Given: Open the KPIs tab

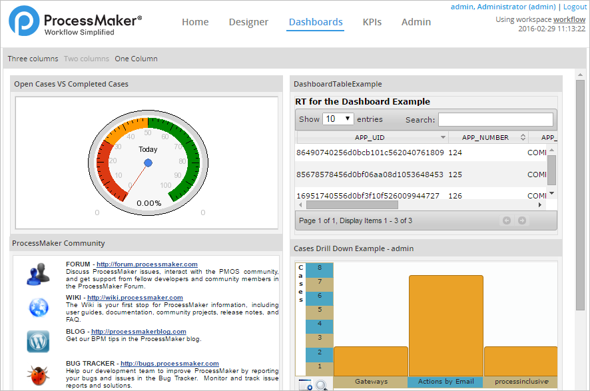Looking at the screenshot, I should click(x=372, y=22).
